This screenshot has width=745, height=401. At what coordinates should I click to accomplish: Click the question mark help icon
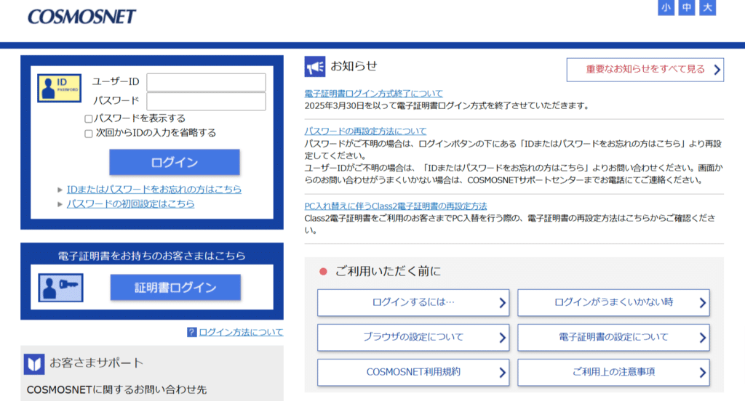pyautogui.click(x=192, y=332)
